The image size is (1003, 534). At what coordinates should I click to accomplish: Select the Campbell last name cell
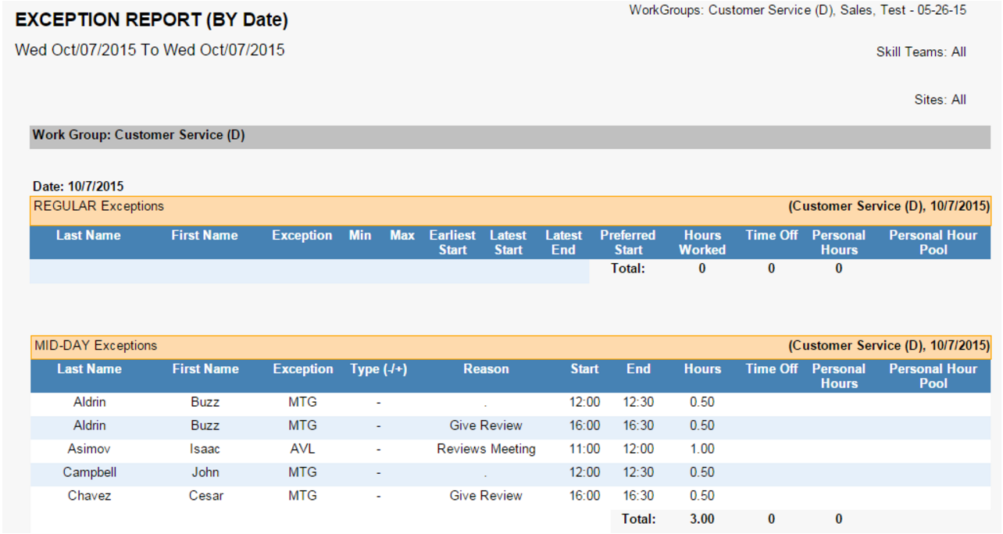pos(89,472)
